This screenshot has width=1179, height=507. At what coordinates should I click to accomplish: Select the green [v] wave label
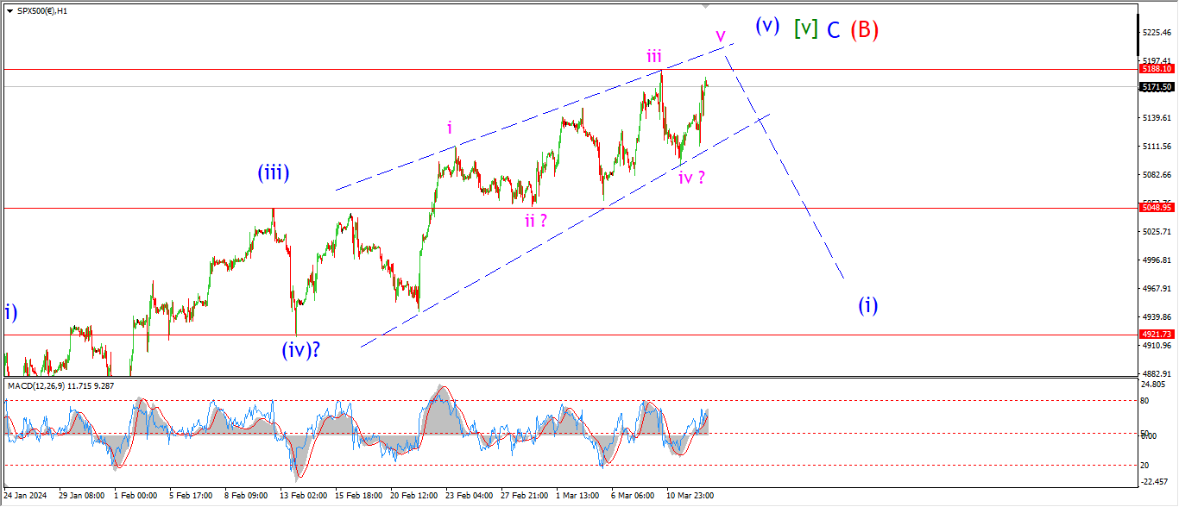click(806, 28)
